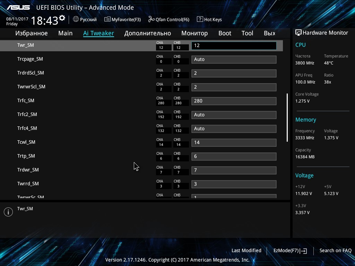Go to the Монитор tab
This screenshot has width=355, height=266.
[x=194, y=33]
